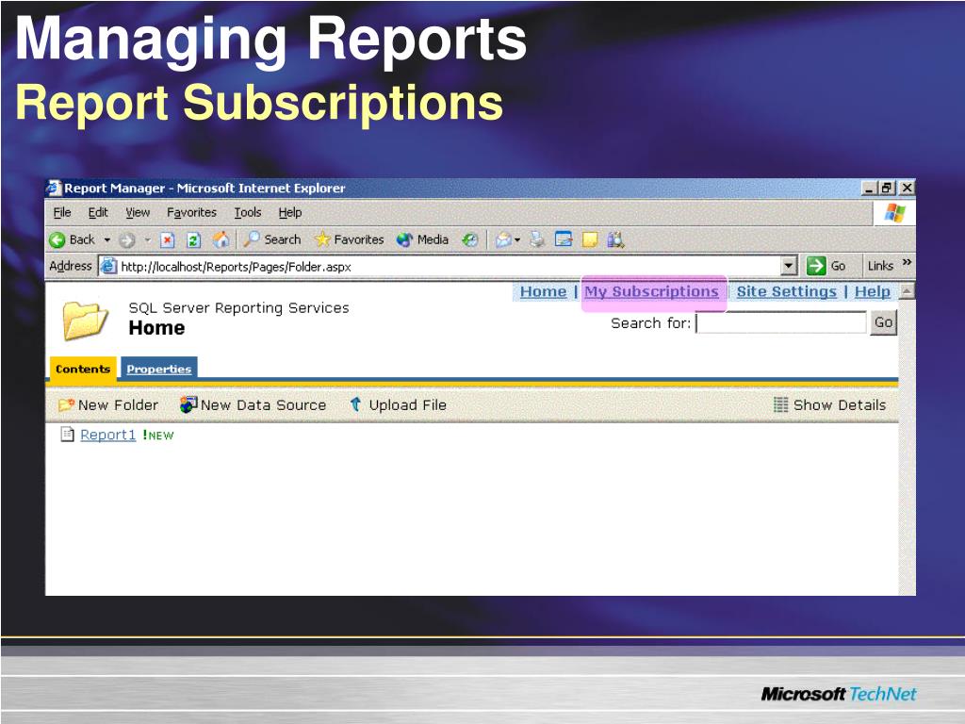Click the yellow Discuss note icon
This screenshot has width=965, height=724.
pos(590,239)
